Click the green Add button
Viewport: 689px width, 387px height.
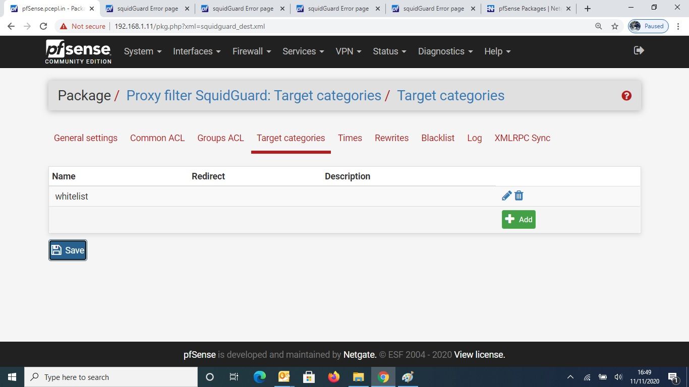(519, 219)
